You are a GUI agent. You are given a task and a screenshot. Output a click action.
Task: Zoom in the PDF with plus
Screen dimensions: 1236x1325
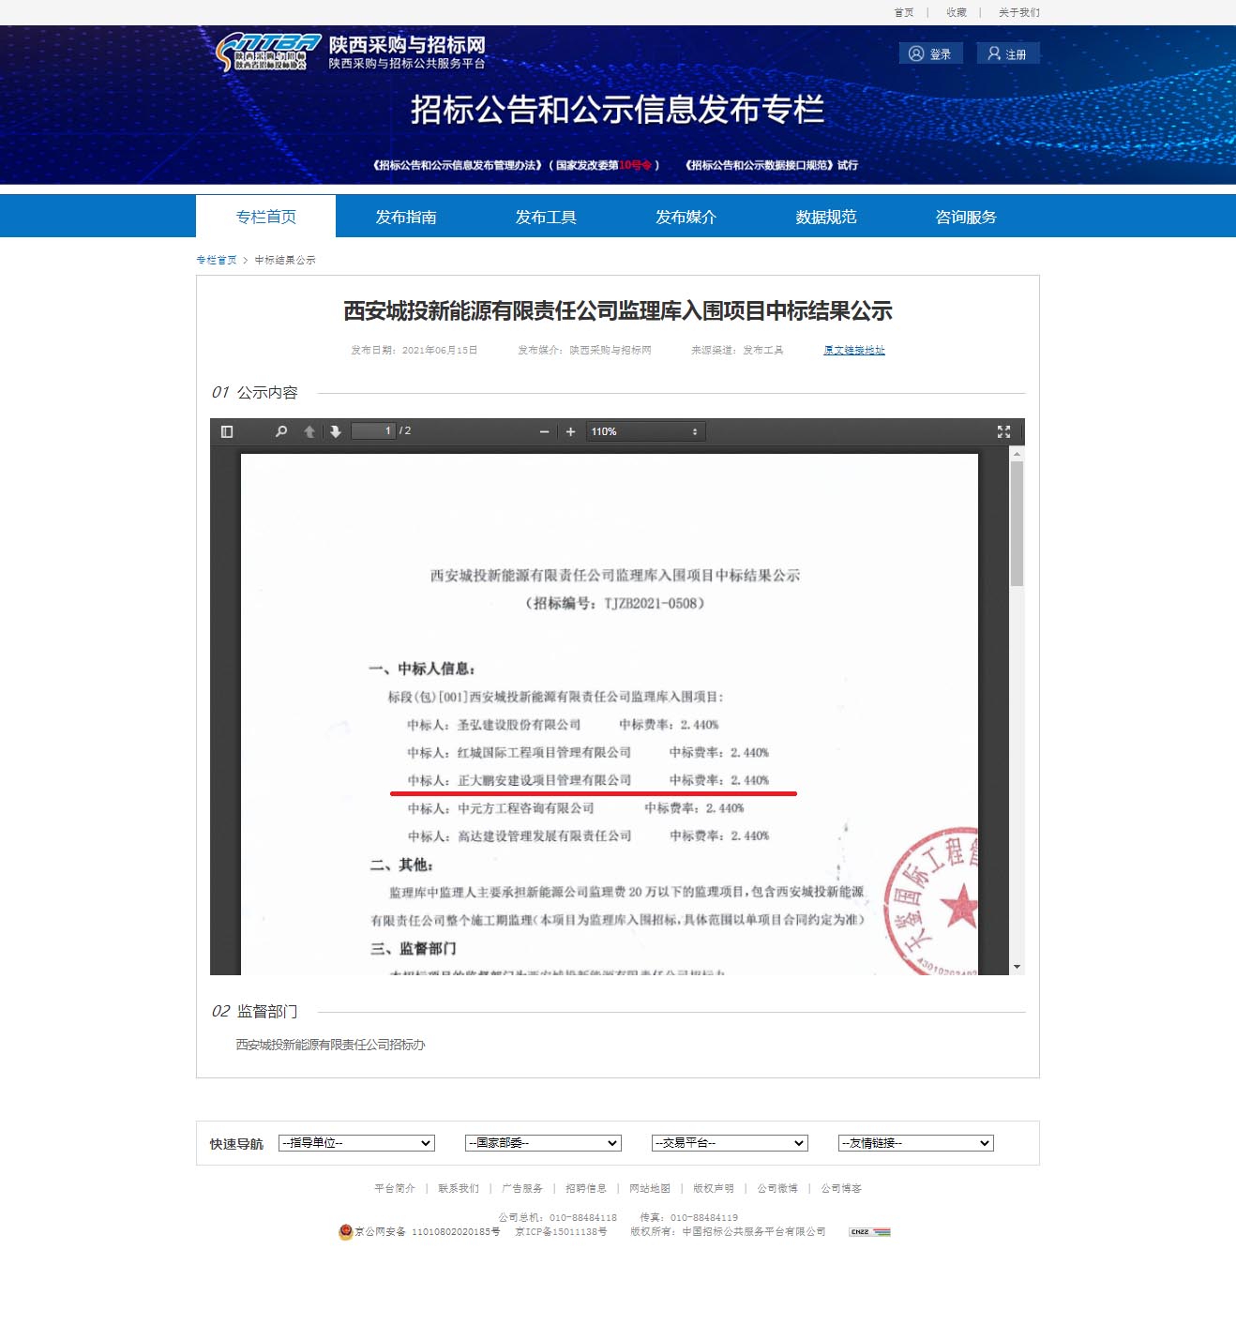click(570, 431)
